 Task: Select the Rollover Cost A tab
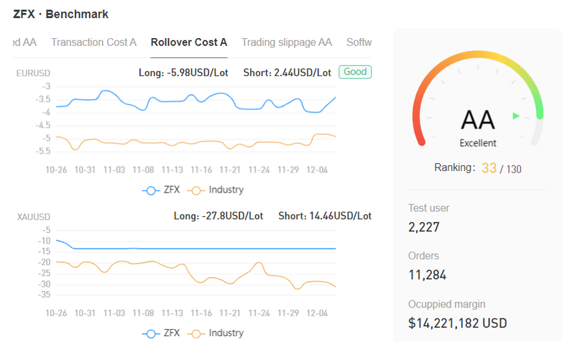coord(189,42)
